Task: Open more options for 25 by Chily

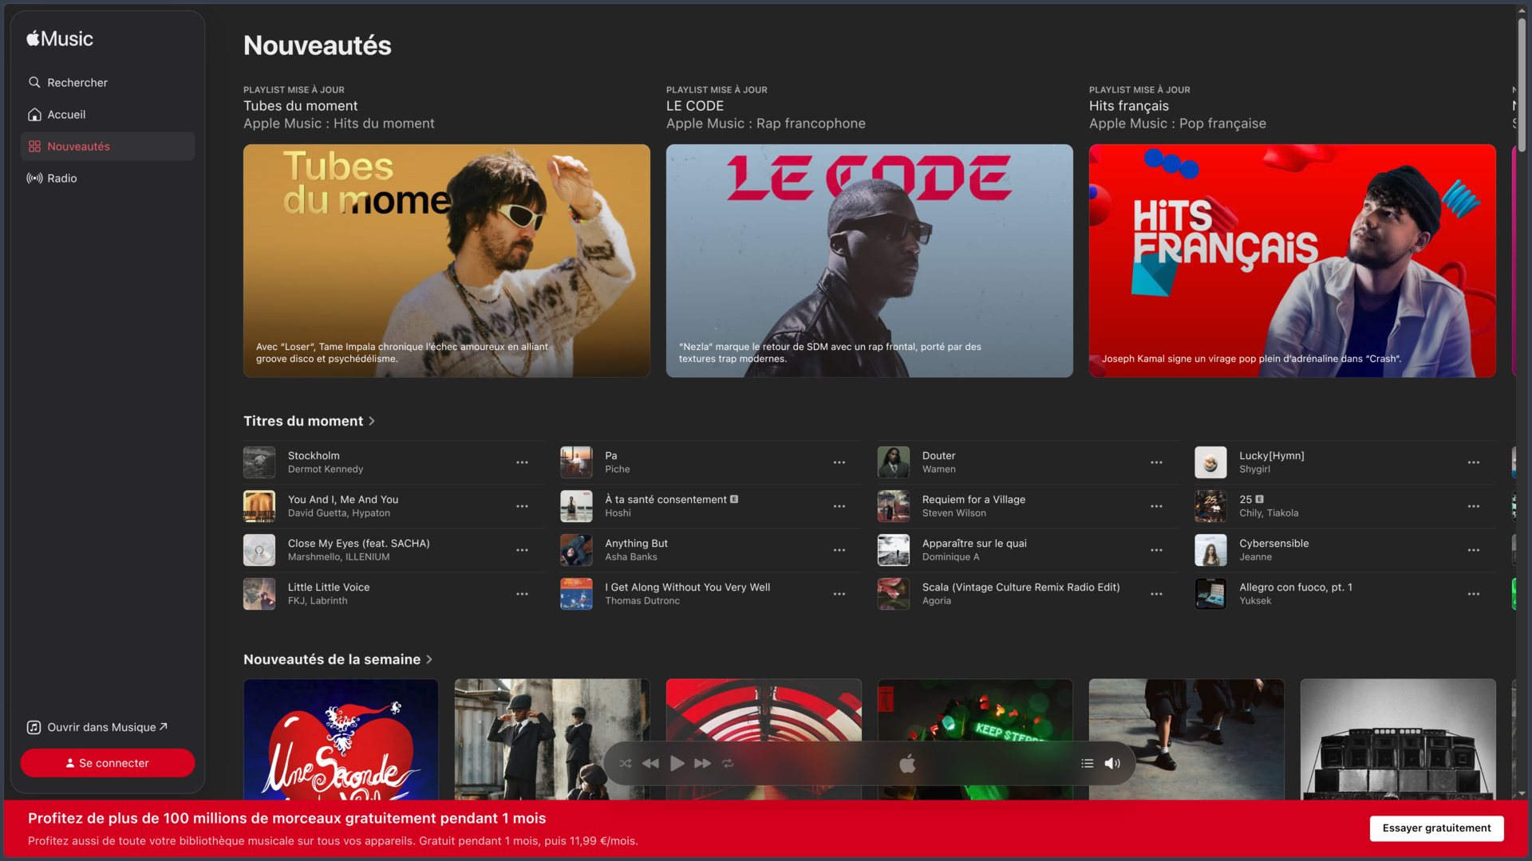Action: pos(1474,506)
